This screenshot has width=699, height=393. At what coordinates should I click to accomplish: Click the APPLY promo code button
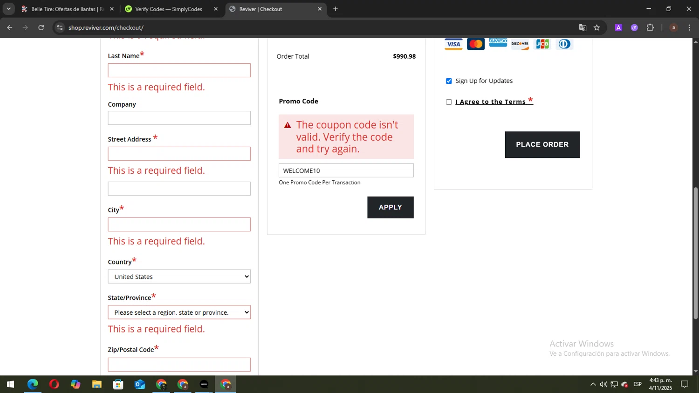click(391, 207)
